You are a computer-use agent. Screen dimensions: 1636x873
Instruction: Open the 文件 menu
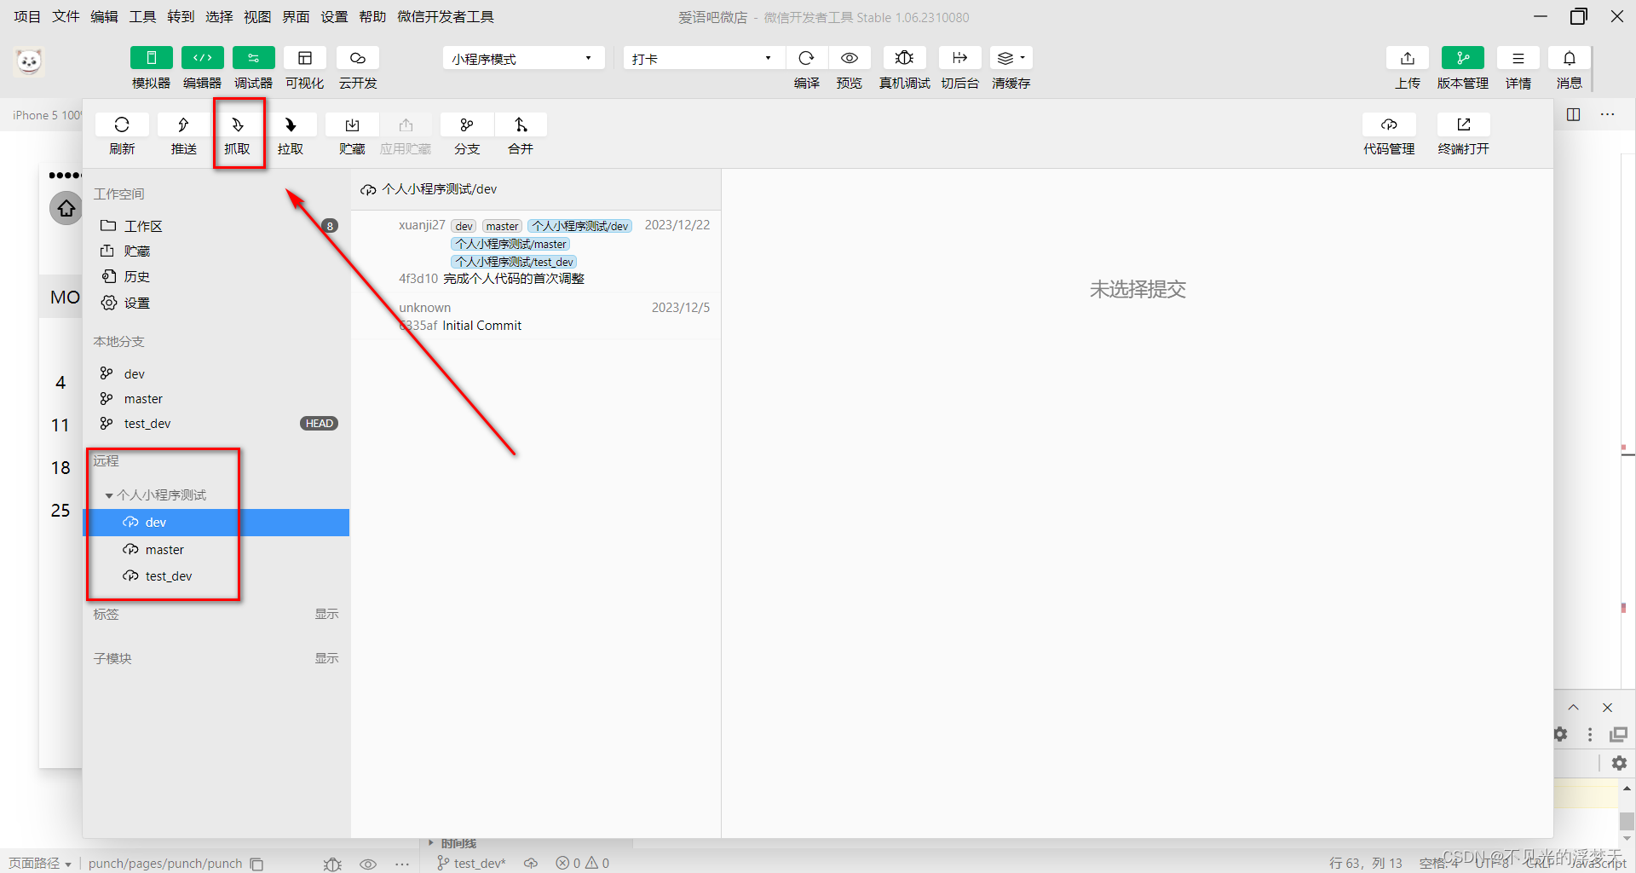(x=66, y=16)
